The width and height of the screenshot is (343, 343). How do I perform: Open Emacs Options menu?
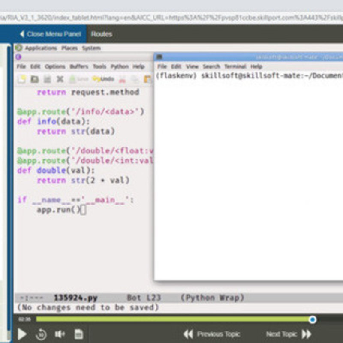click(x=55, y=66)
